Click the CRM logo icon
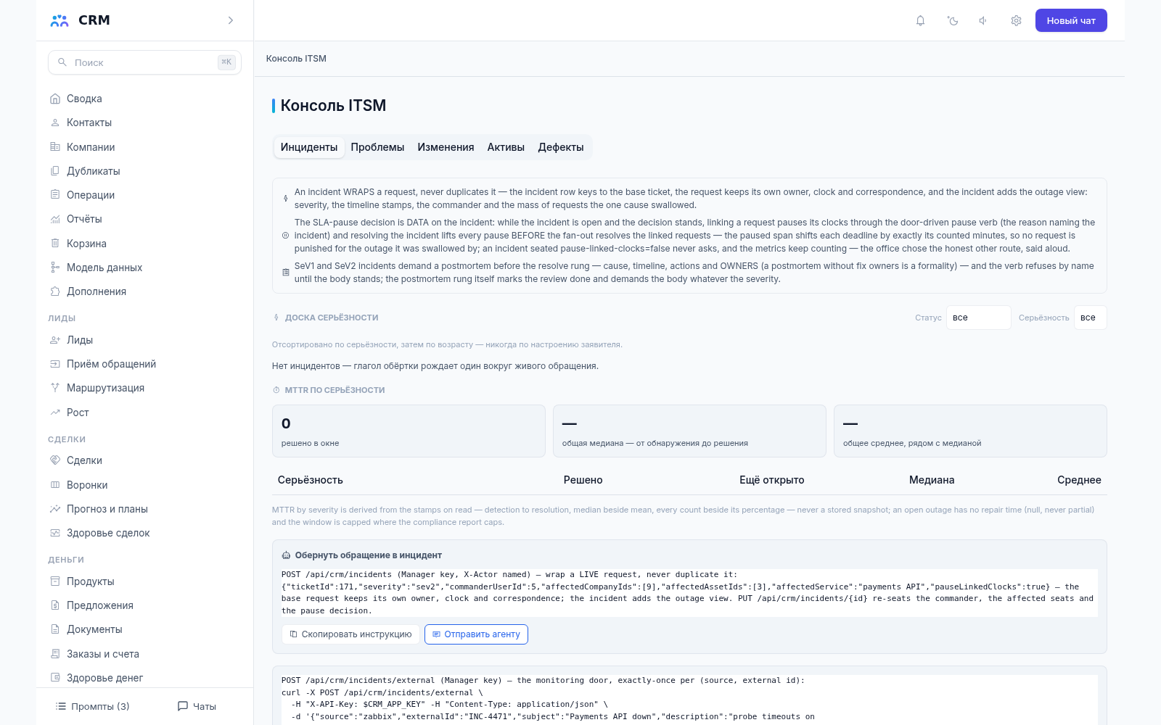This screenshot has width=1161, height=725. tap(60, 20)
